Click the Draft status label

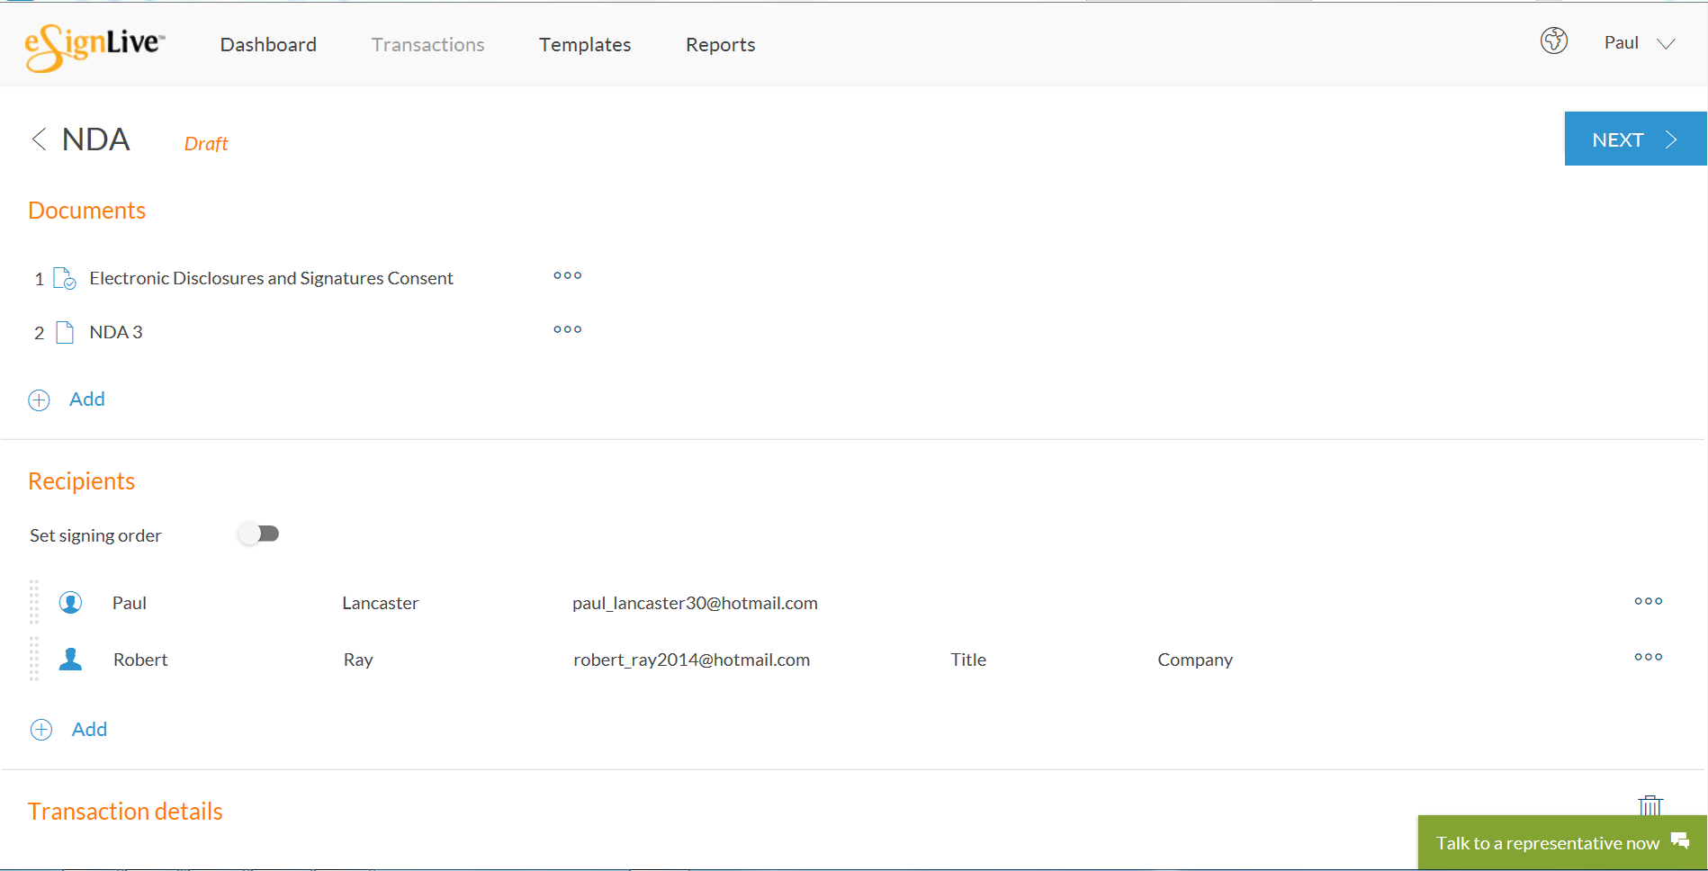206,143
